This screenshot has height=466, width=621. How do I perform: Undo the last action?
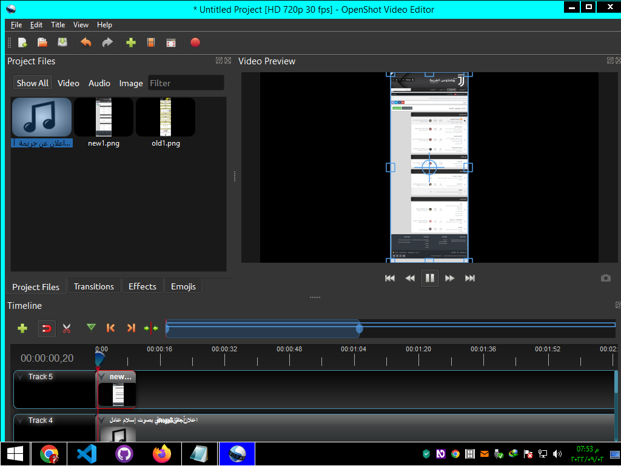coord(86,42)
